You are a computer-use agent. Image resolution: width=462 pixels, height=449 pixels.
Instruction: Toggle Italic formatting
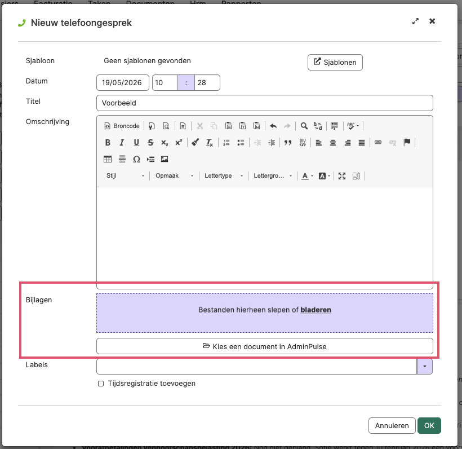122,143
